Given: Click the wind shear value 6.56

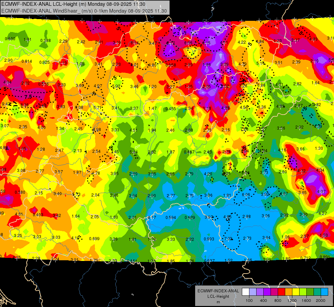Looking at the screenshot, I should point(188,43).
